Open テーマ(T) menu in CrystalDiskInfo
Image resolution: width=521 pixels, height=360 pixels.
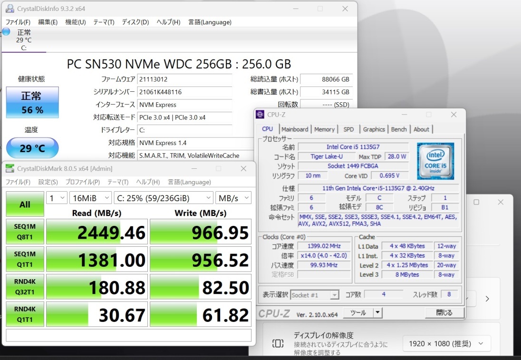[x=104, y=22]
